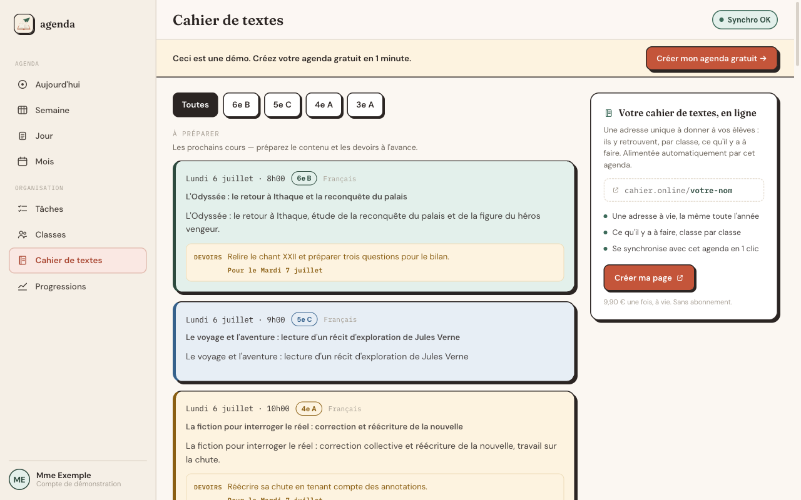Click the Synchro OK green status dot
Image resolution: width=801 pixels, height=500 pixels.
tap(722, 20)
